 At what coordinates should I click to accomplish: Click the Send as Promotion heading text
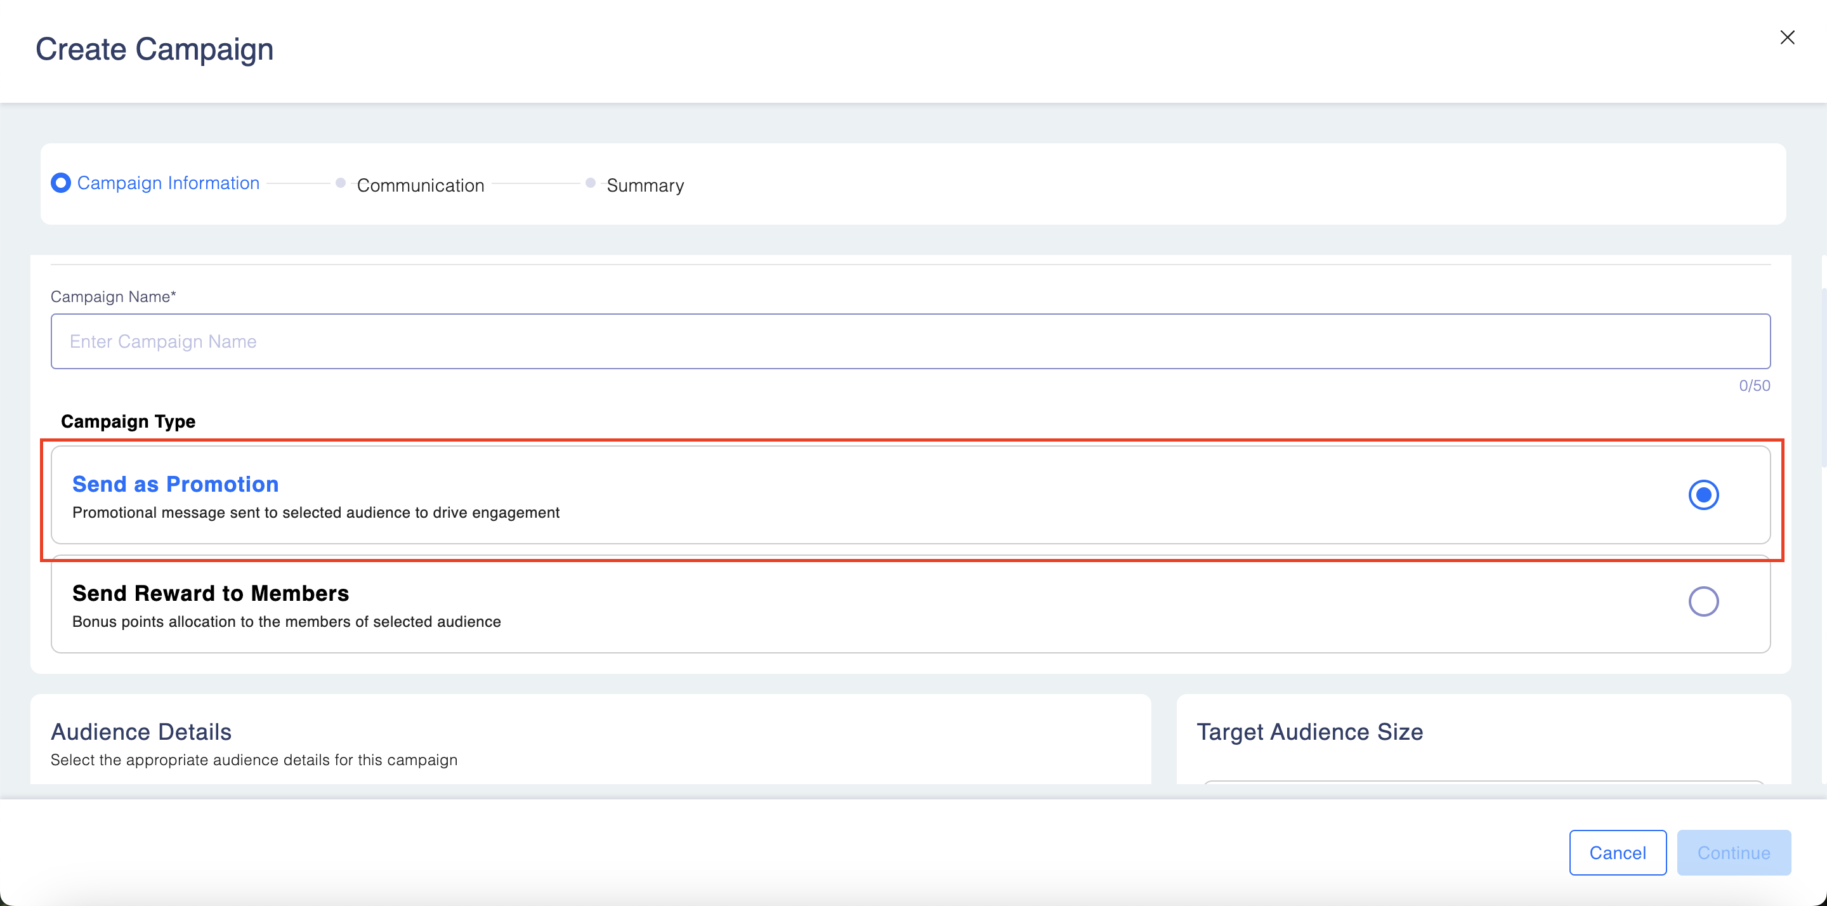[x=175, y=484]
